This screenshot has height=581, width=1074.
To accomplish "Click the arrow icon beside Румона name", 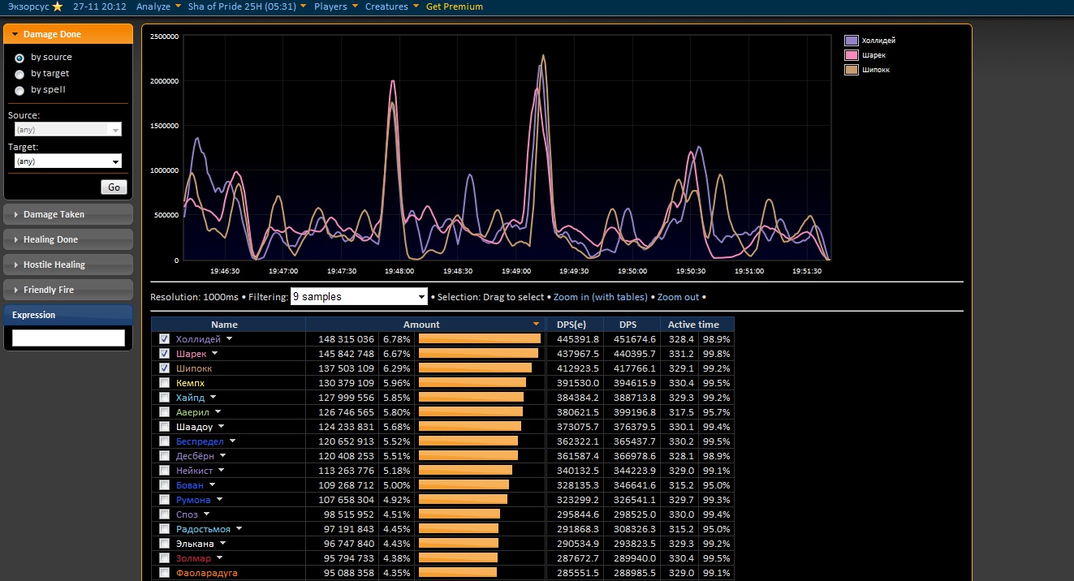I will point(219,500).
